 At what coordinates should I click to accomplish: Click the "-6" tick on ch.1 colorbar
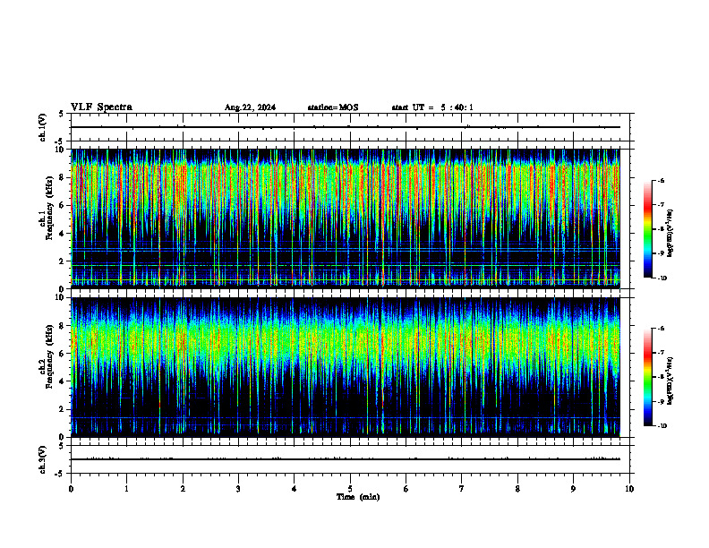[661, 181]
